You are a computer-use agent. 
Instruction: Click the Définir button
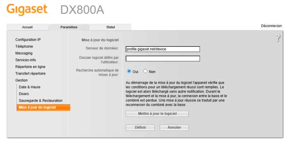[x=140, y=128]
